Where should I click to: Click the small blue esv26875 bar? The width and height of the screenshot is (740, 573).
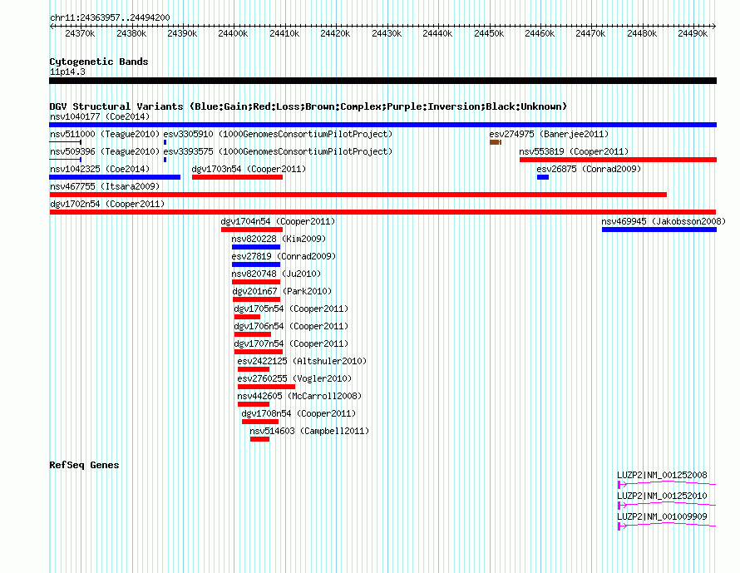543,177
